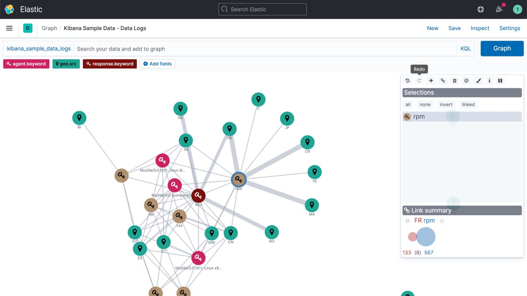
Task: Click the blue Graph button
Action: [x=502, y=48]
